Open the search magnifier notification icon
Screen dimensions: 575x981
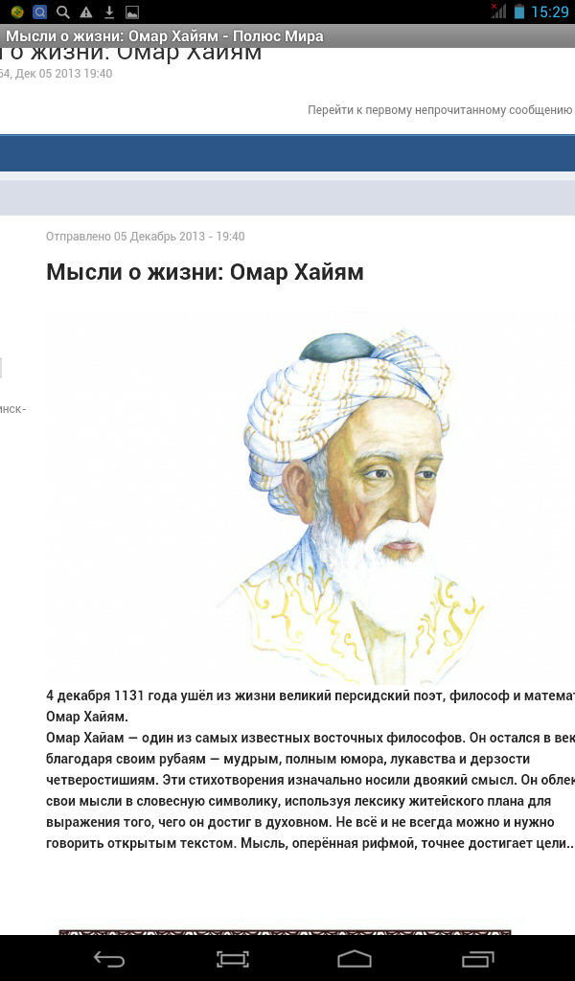(x=62, y=11)
